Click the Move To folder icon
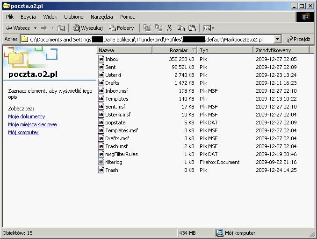Image resolution: width=317 pixels, height=239 pixels. pos(147,28)
